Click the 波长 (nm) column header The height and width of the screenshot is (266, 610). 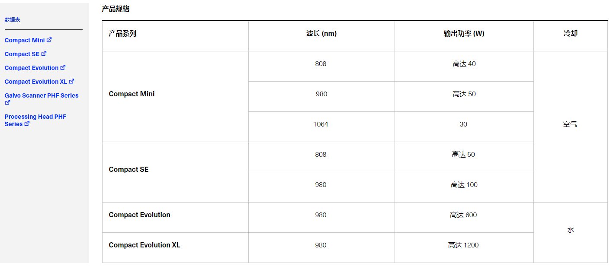click(x=321, y=34)
